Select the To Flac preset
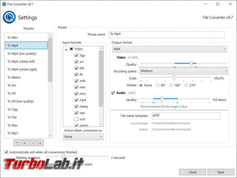Screen dimensions: 237x178 26,117
